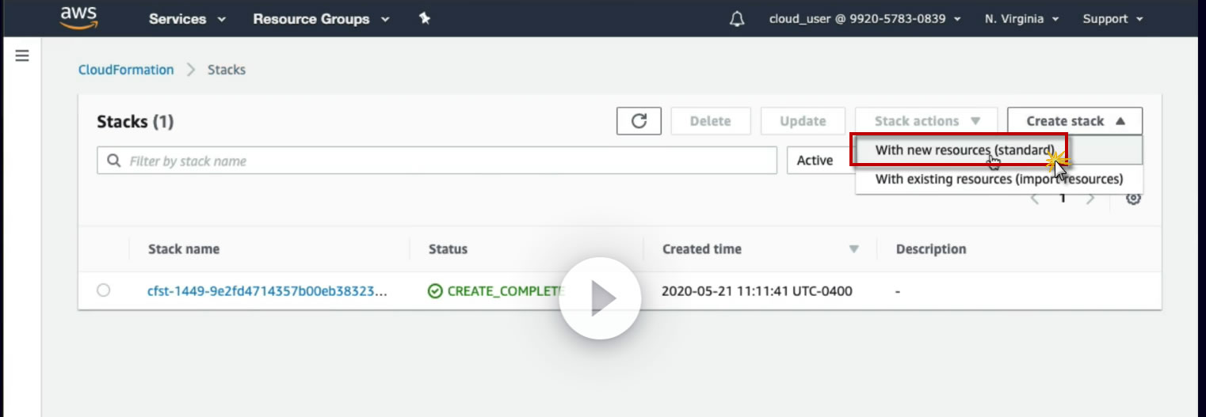1206x417 pixels.
Task: Open the Resource Groups dropdown
Action: pos(321,19)
